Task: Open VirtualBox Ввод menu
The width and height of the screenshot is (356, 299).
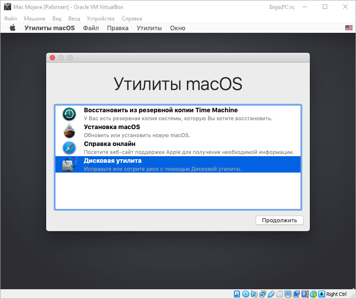Action: pyautogui.click(x=74, y=19)
